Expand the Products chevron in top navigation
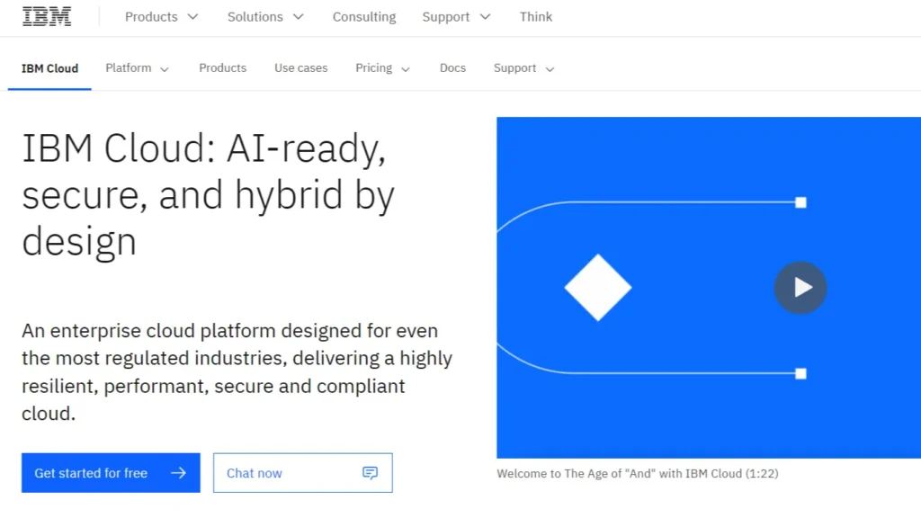Screen dimensions: 921x518 pyautogui.click(x=192, y=17)
